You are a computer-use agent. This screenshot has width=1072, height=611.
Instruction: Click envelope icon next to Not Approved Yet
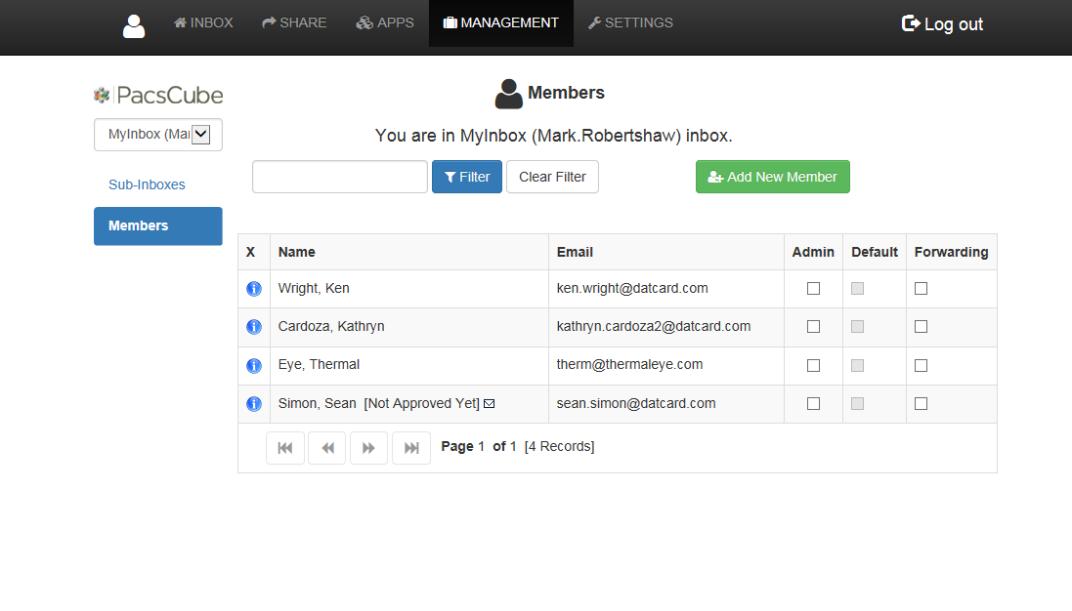coord(489,404)
